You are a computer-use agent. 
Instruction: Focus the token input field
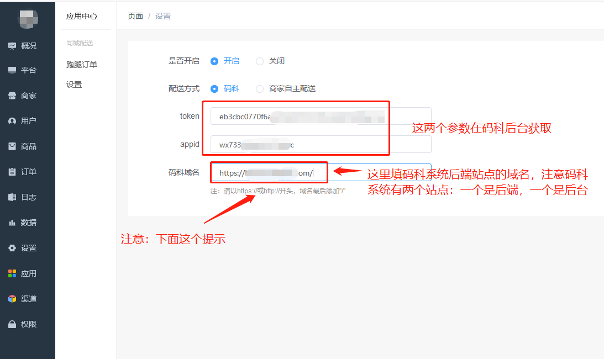pyautogui.click(x=321, y=117)
